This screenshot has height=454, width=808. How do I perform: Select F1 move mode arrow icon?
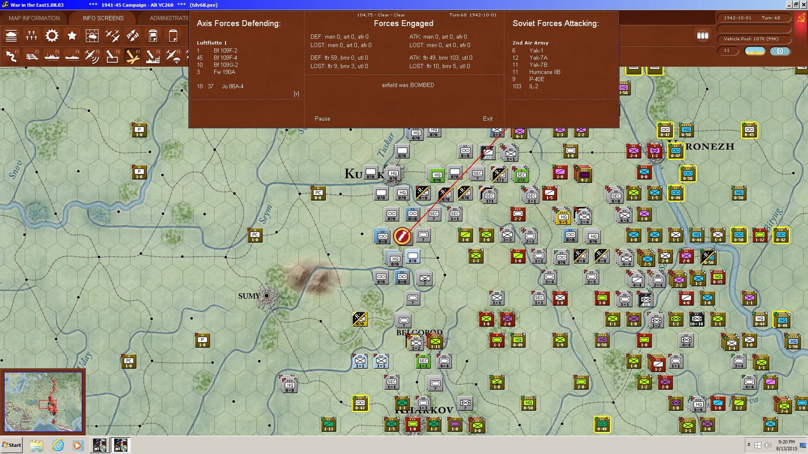tap(11, 56)
